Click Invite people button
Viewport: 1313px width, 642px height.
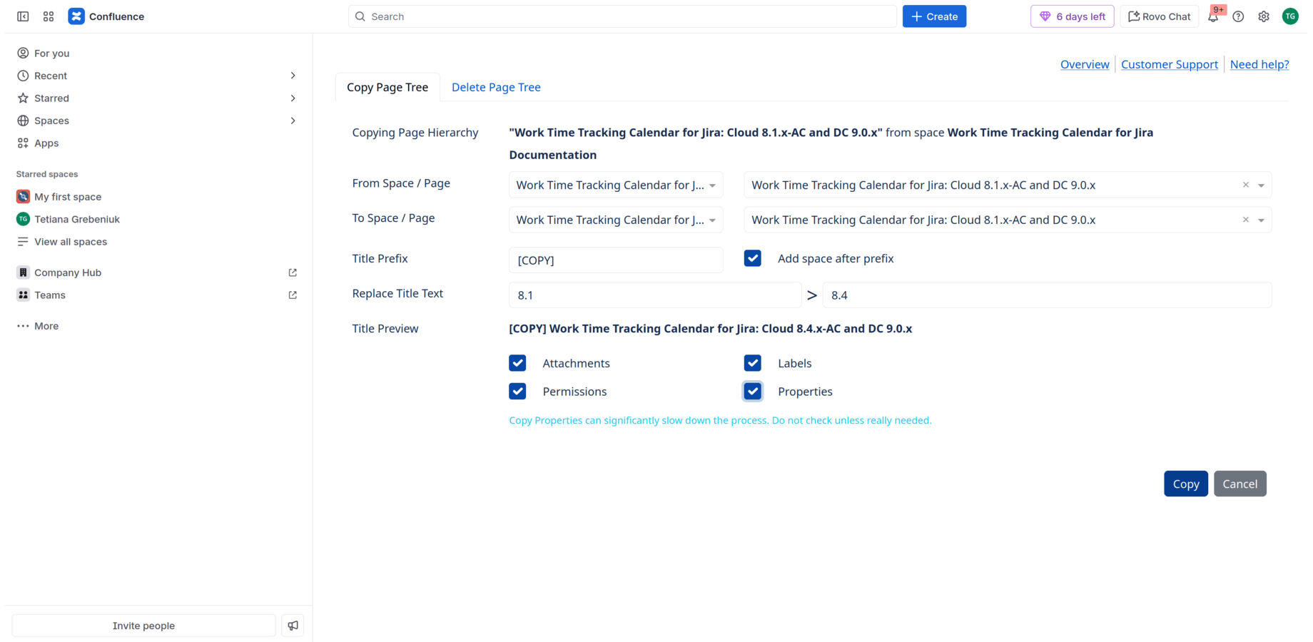point(143,626)
